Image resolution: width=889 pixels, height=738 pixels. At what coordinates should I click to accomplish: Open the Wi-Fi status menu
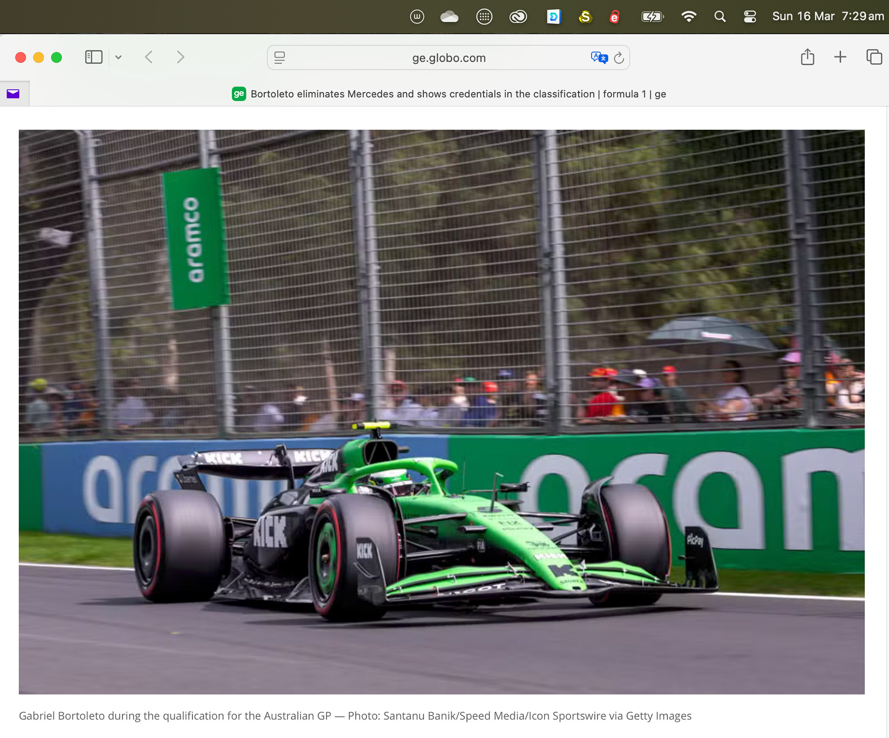click(x=689, y=17)
